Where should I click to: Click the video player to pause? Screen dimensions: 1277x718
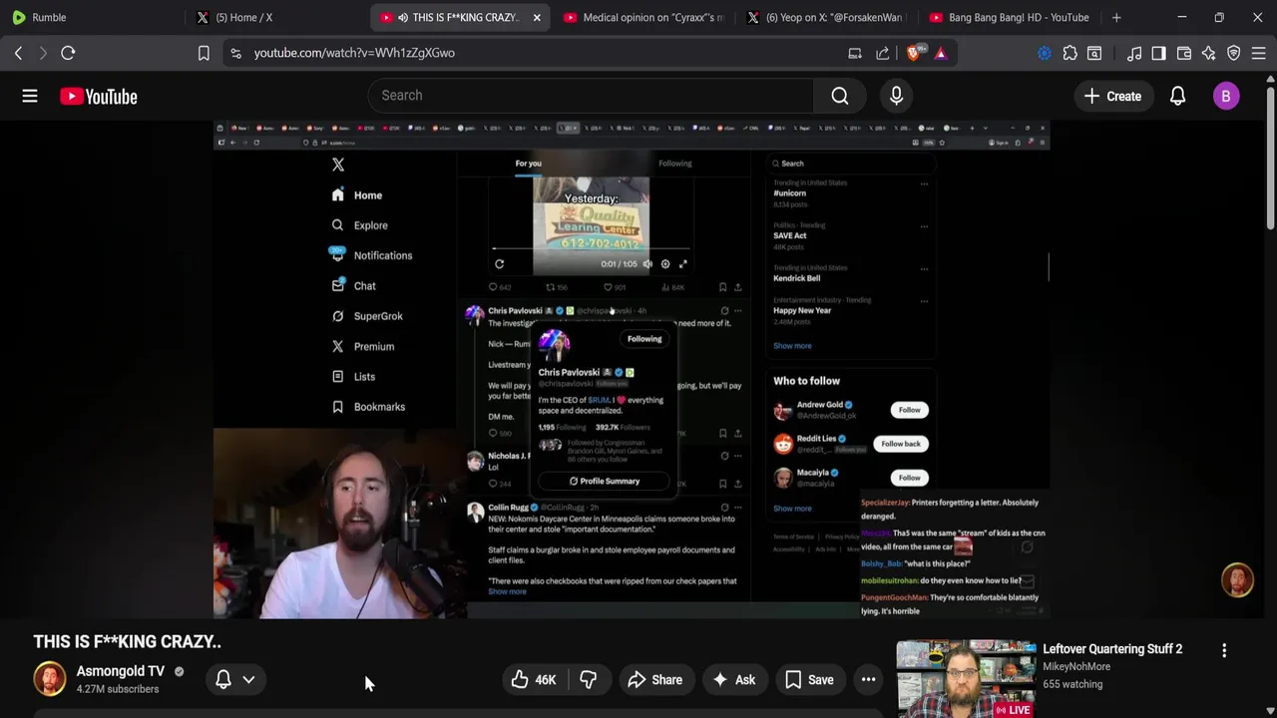[x=631, y=369]
